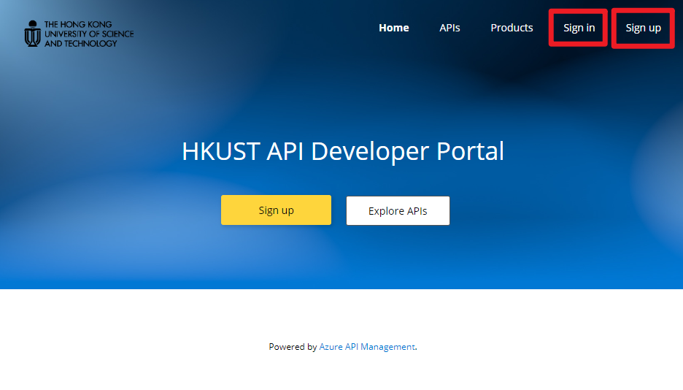Open the Home navigation item

pyautogui.click(x=394, y=28)
